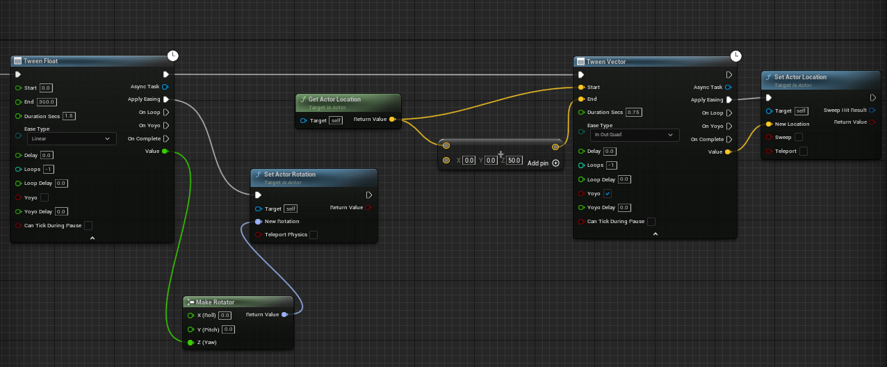The width and height of the screenshot is (887, 367).
Task: Click Tween Float Duration Secs 1.5 field
Action: pos(70,115)
